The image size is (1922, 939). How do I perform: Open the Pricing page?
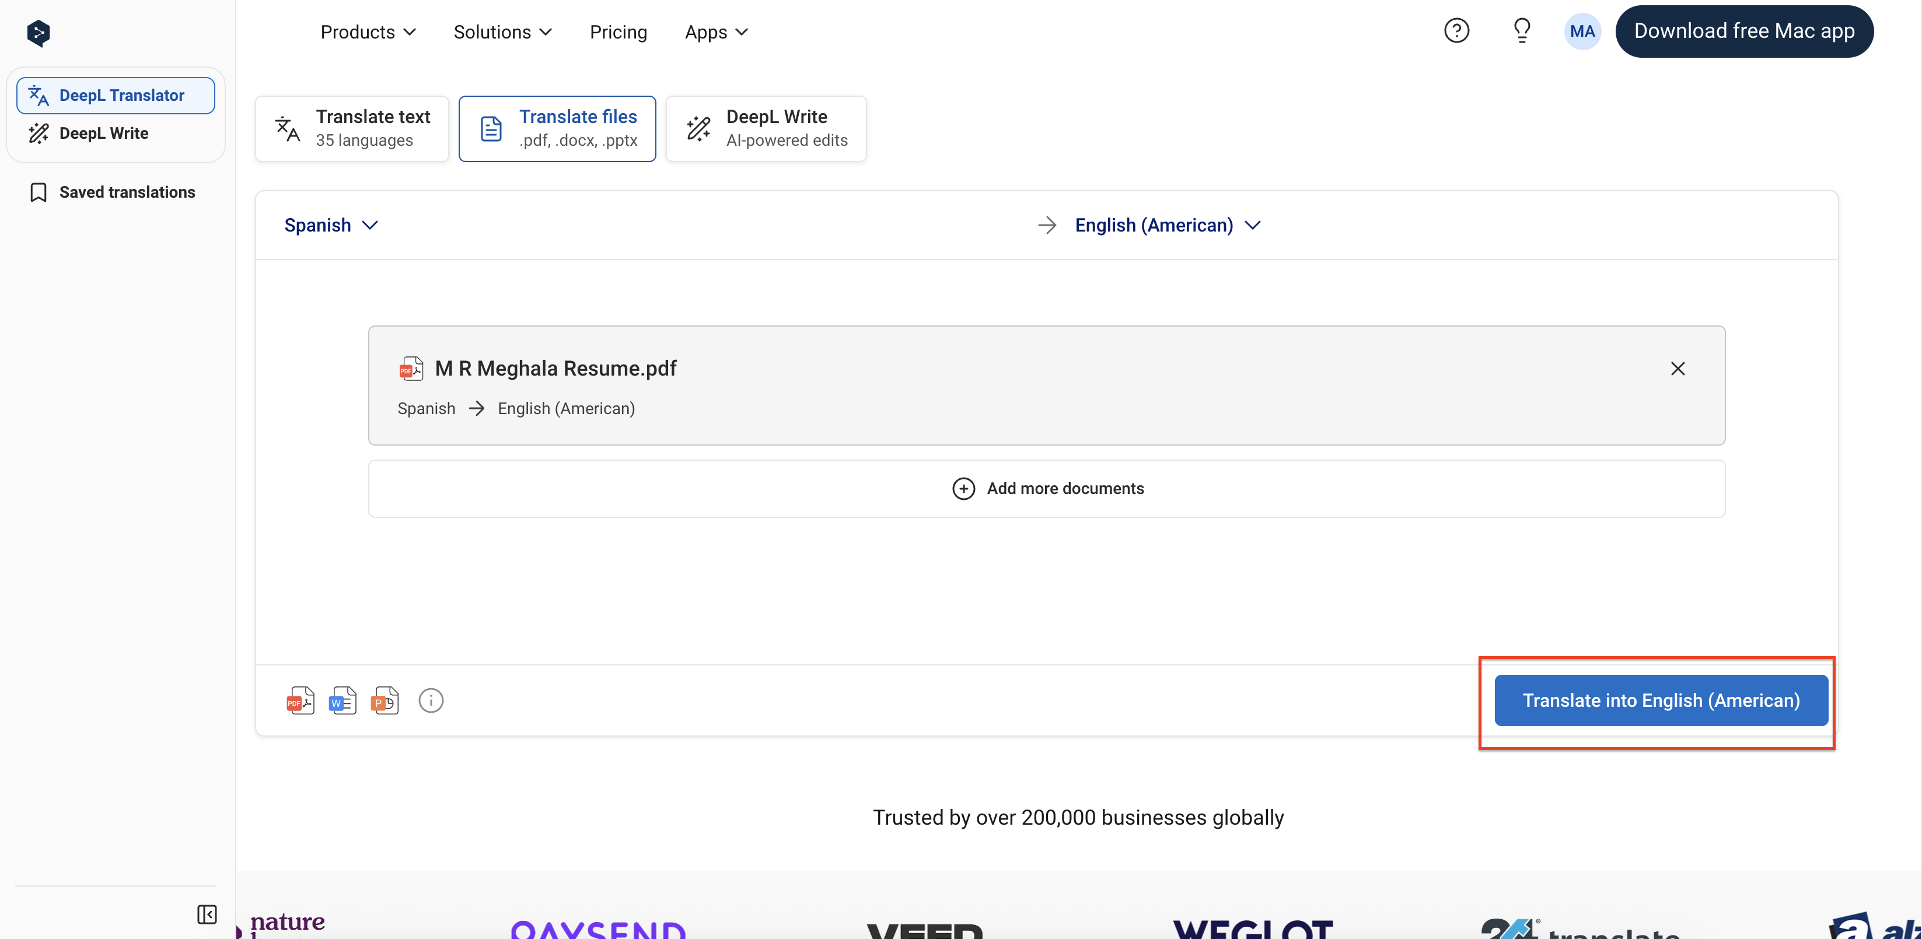618,32
